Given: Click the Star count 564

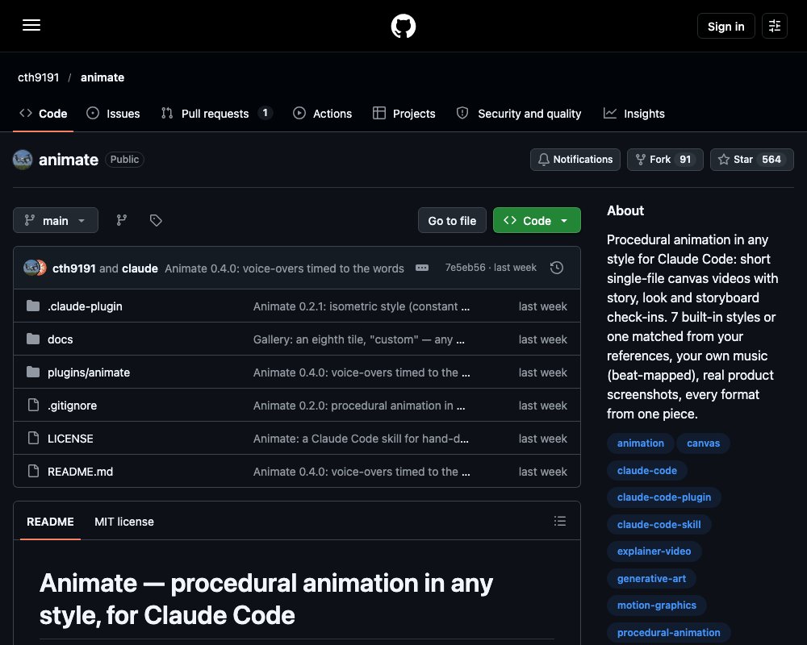Looking at the screenshot, I should (771, 160).
